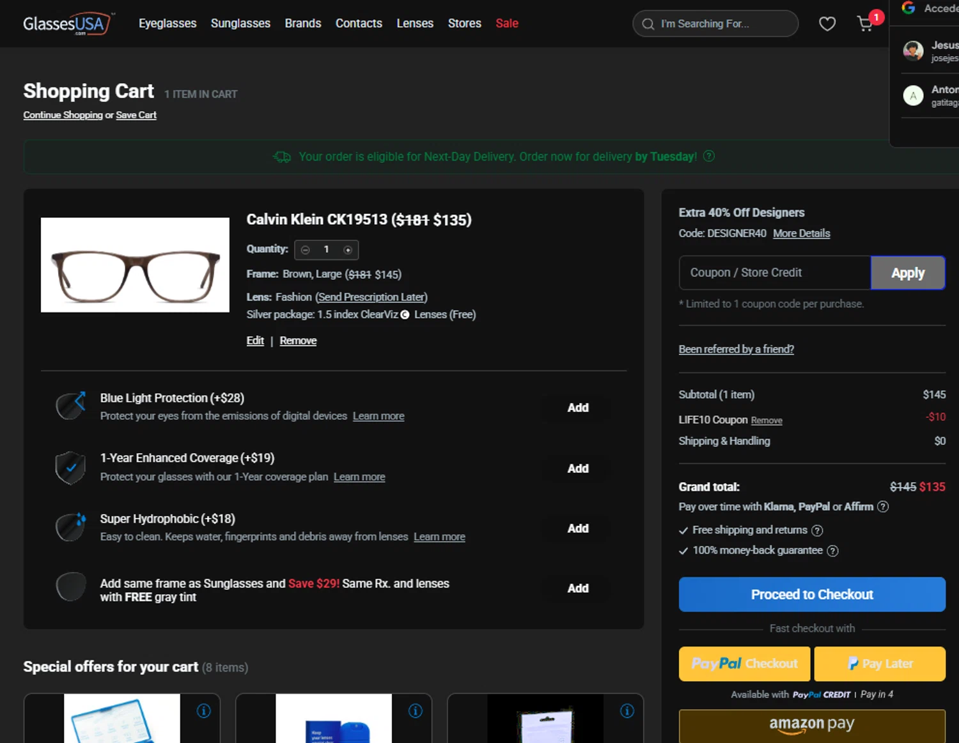Click the Amazon Pay button

tap(812, 726)
